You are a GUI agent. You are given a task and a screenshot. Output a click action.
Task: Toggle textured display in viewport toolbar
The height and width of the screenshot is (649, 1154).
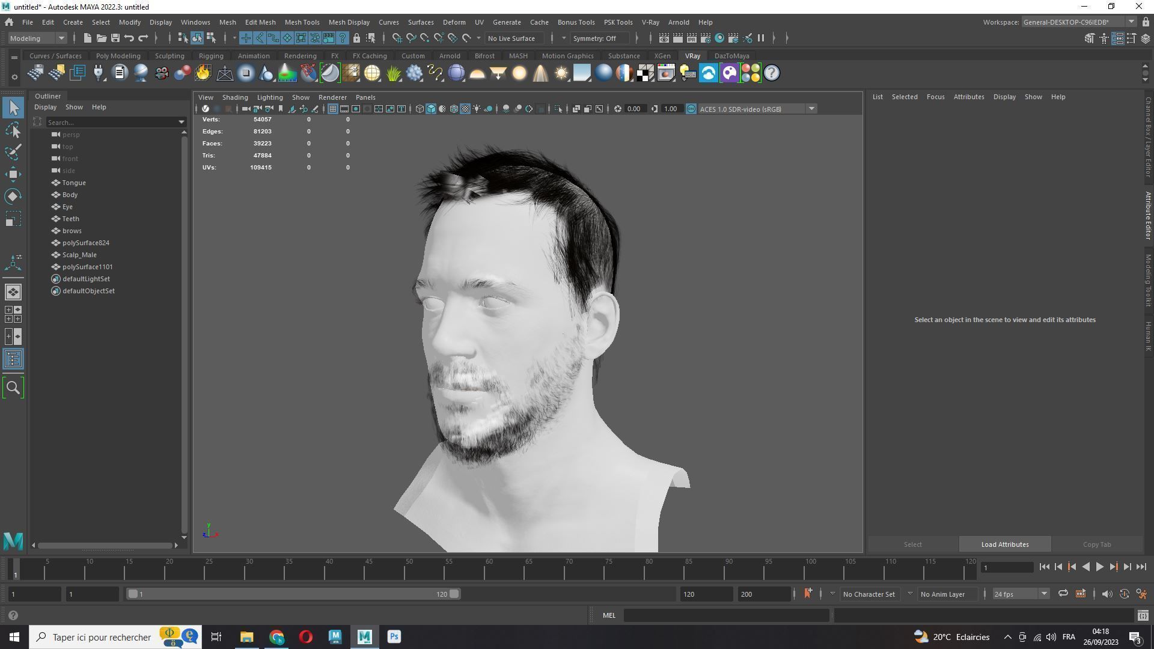[465, 109]
